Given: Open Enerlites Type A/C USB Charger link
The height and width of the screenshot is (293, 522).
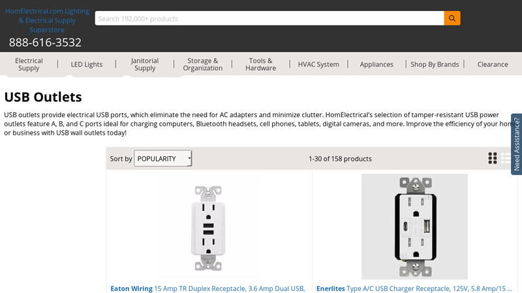Looking at the screenshot, I should pyautogui.click(x=414, y=288).
